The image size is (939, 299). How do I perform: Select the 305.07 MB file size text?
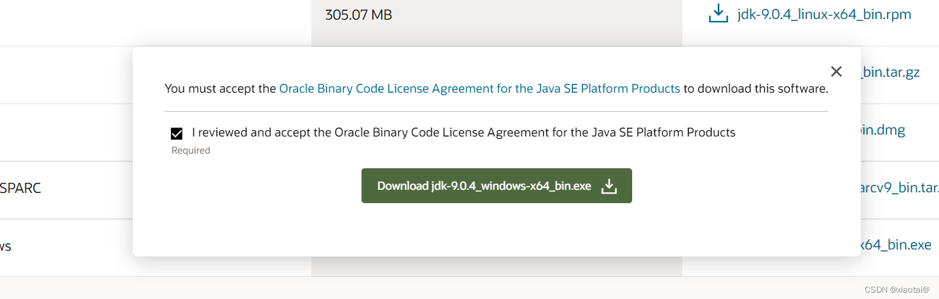point(358,15)
